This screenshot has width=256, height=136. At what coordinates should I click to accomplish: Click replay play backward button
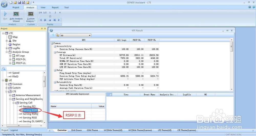[x=41, y=20]
